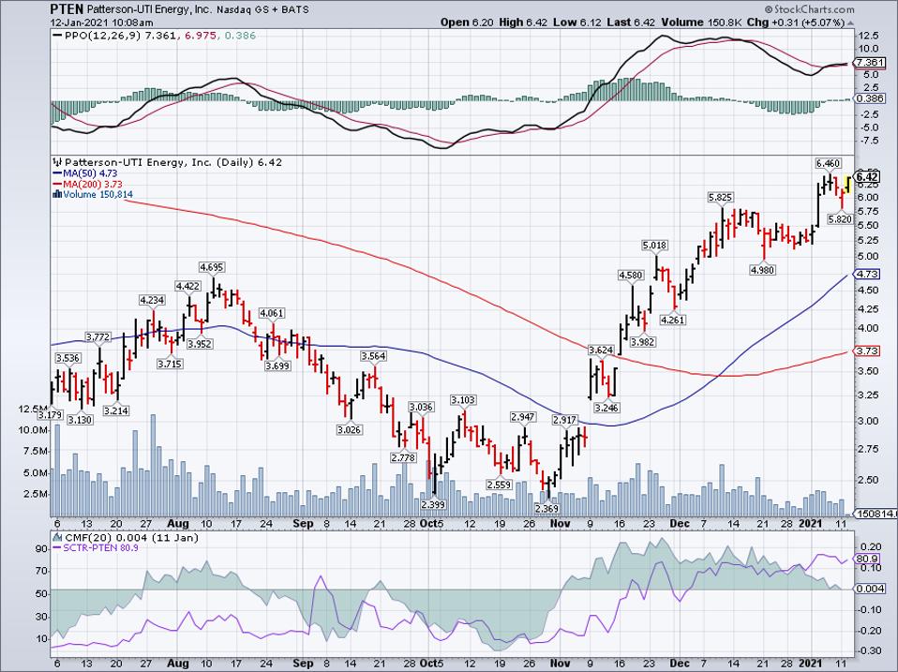The image size is (898, 672).
Task: Click the 5.825 peak price annotation
Action: point(721,198)
